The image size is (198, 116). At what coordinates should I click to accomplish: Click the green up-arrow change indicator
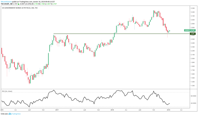click(18, 4)
